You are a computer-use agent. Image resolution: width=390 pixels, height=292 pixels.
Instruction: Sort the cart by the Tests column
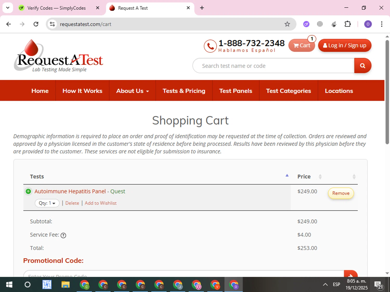[157, 176]
